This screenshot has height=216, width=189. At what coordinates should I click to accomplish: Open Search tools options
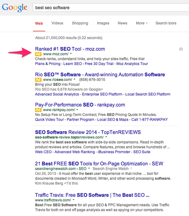[166, 23]
